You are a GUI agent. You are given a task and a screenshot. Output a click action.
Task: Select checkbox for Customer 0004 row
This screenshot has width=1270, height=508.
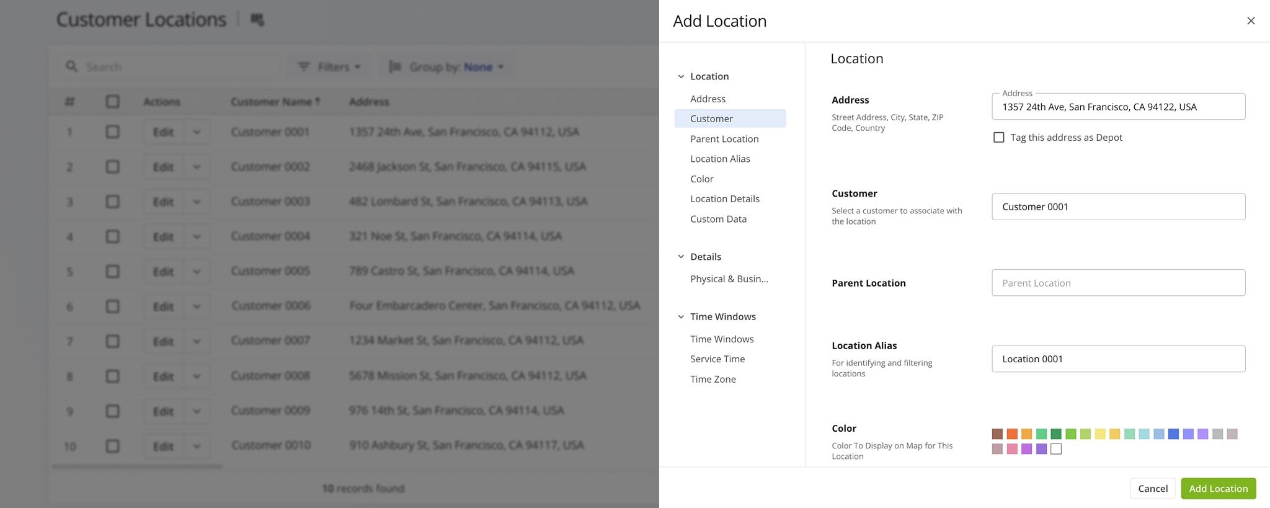point(112,236)
